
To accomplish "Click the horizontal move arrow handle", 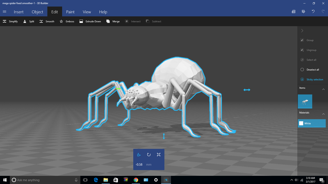I will click(247, 90).
